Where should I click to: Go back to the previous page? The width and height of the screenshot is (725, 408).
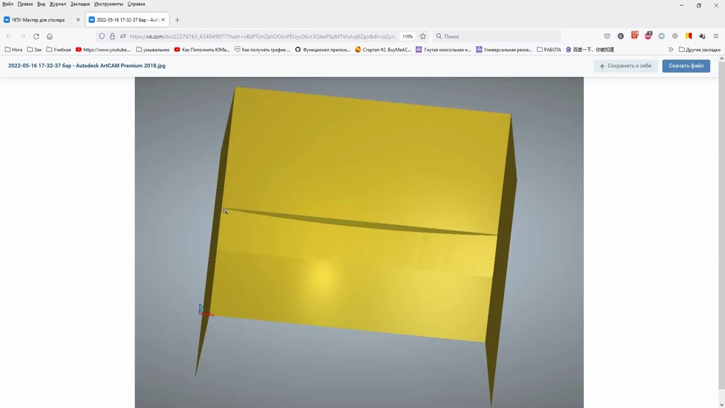click(9, 36)
